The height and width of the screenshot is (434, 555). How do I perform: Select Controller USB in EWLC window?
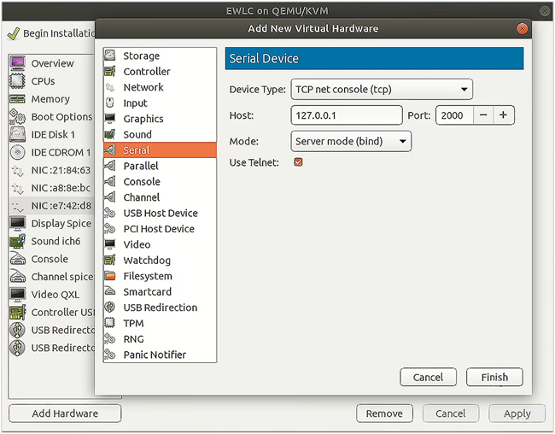[x=52, y=312]
